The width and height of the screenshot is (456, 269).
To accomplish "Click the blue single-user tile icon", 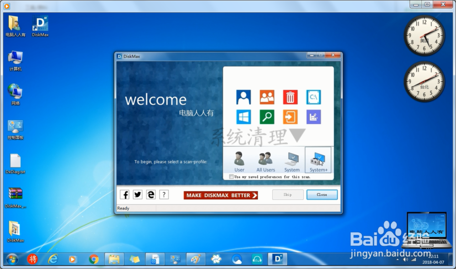I will (244, 97).
